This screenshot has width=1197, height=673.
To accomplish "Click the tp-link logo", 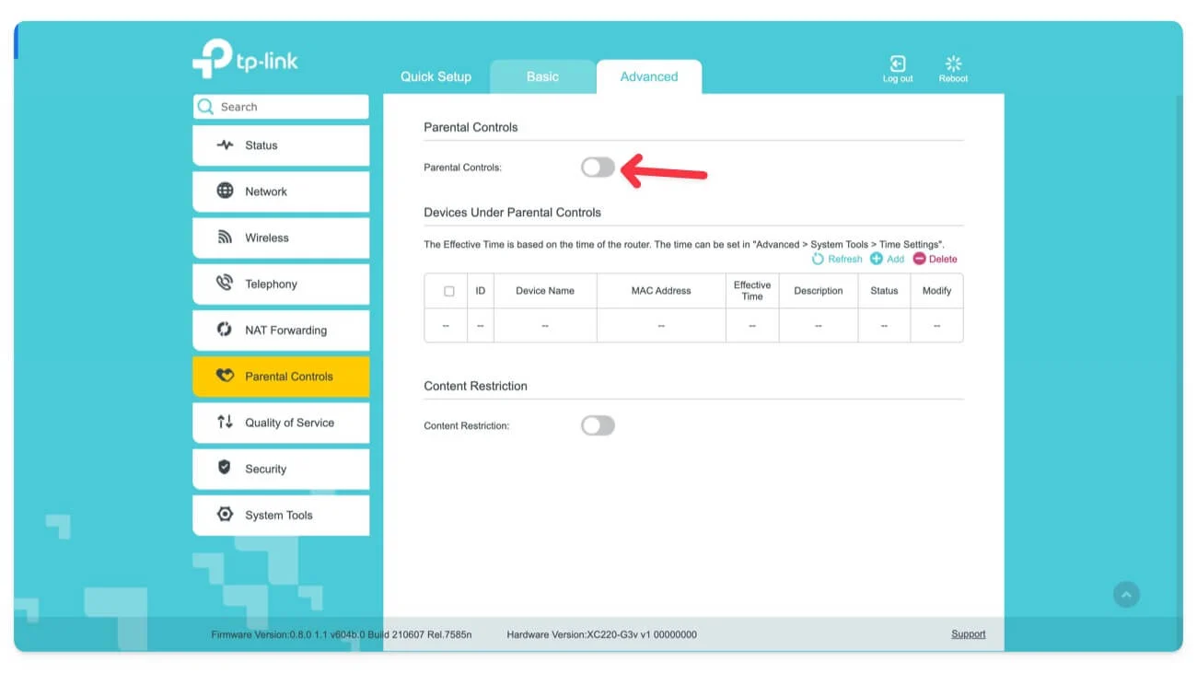I will [x=245, y=60].
